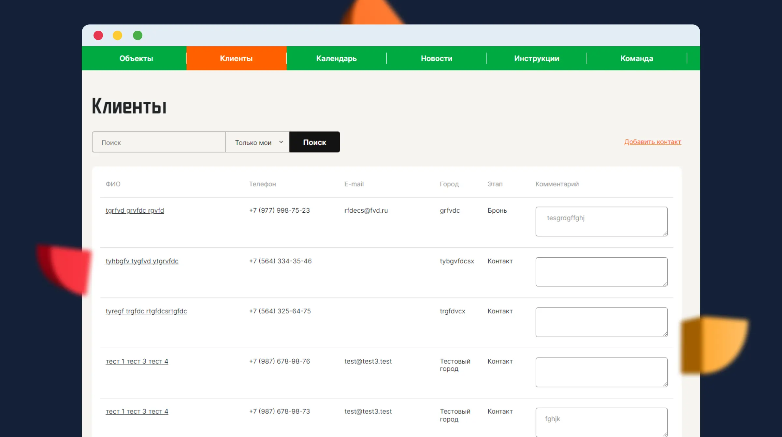Open the Только мои filter dropdown

tap(257, 142)
